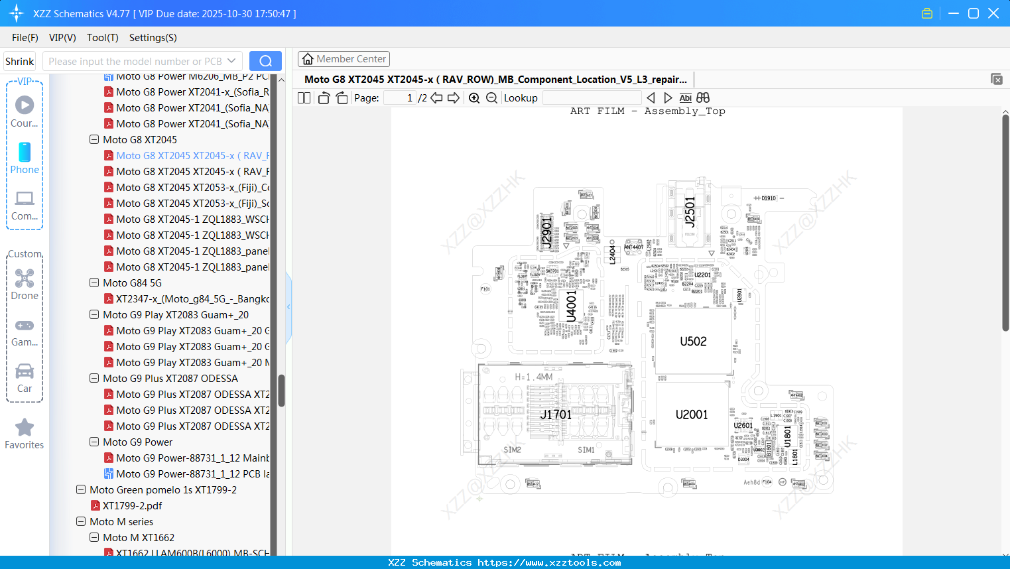Click the yellow icon in title bar
The image size is (1010, 569).
point(927,13)
